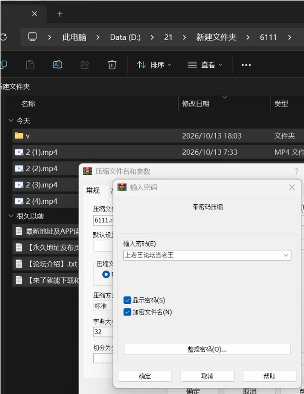This screenshot has width=304, height=394.
Task: Click the share arrow toolbar icon
Action: point(85,65)
